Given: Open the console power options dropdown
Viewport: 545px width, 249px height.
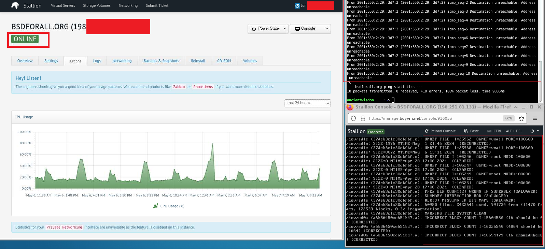Looking at the screenshot, I should click(534, 131).
